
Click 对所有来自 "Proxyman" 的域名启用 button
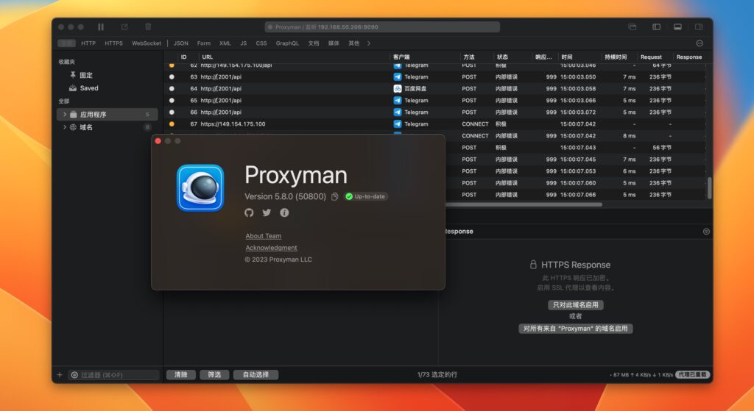576,329
